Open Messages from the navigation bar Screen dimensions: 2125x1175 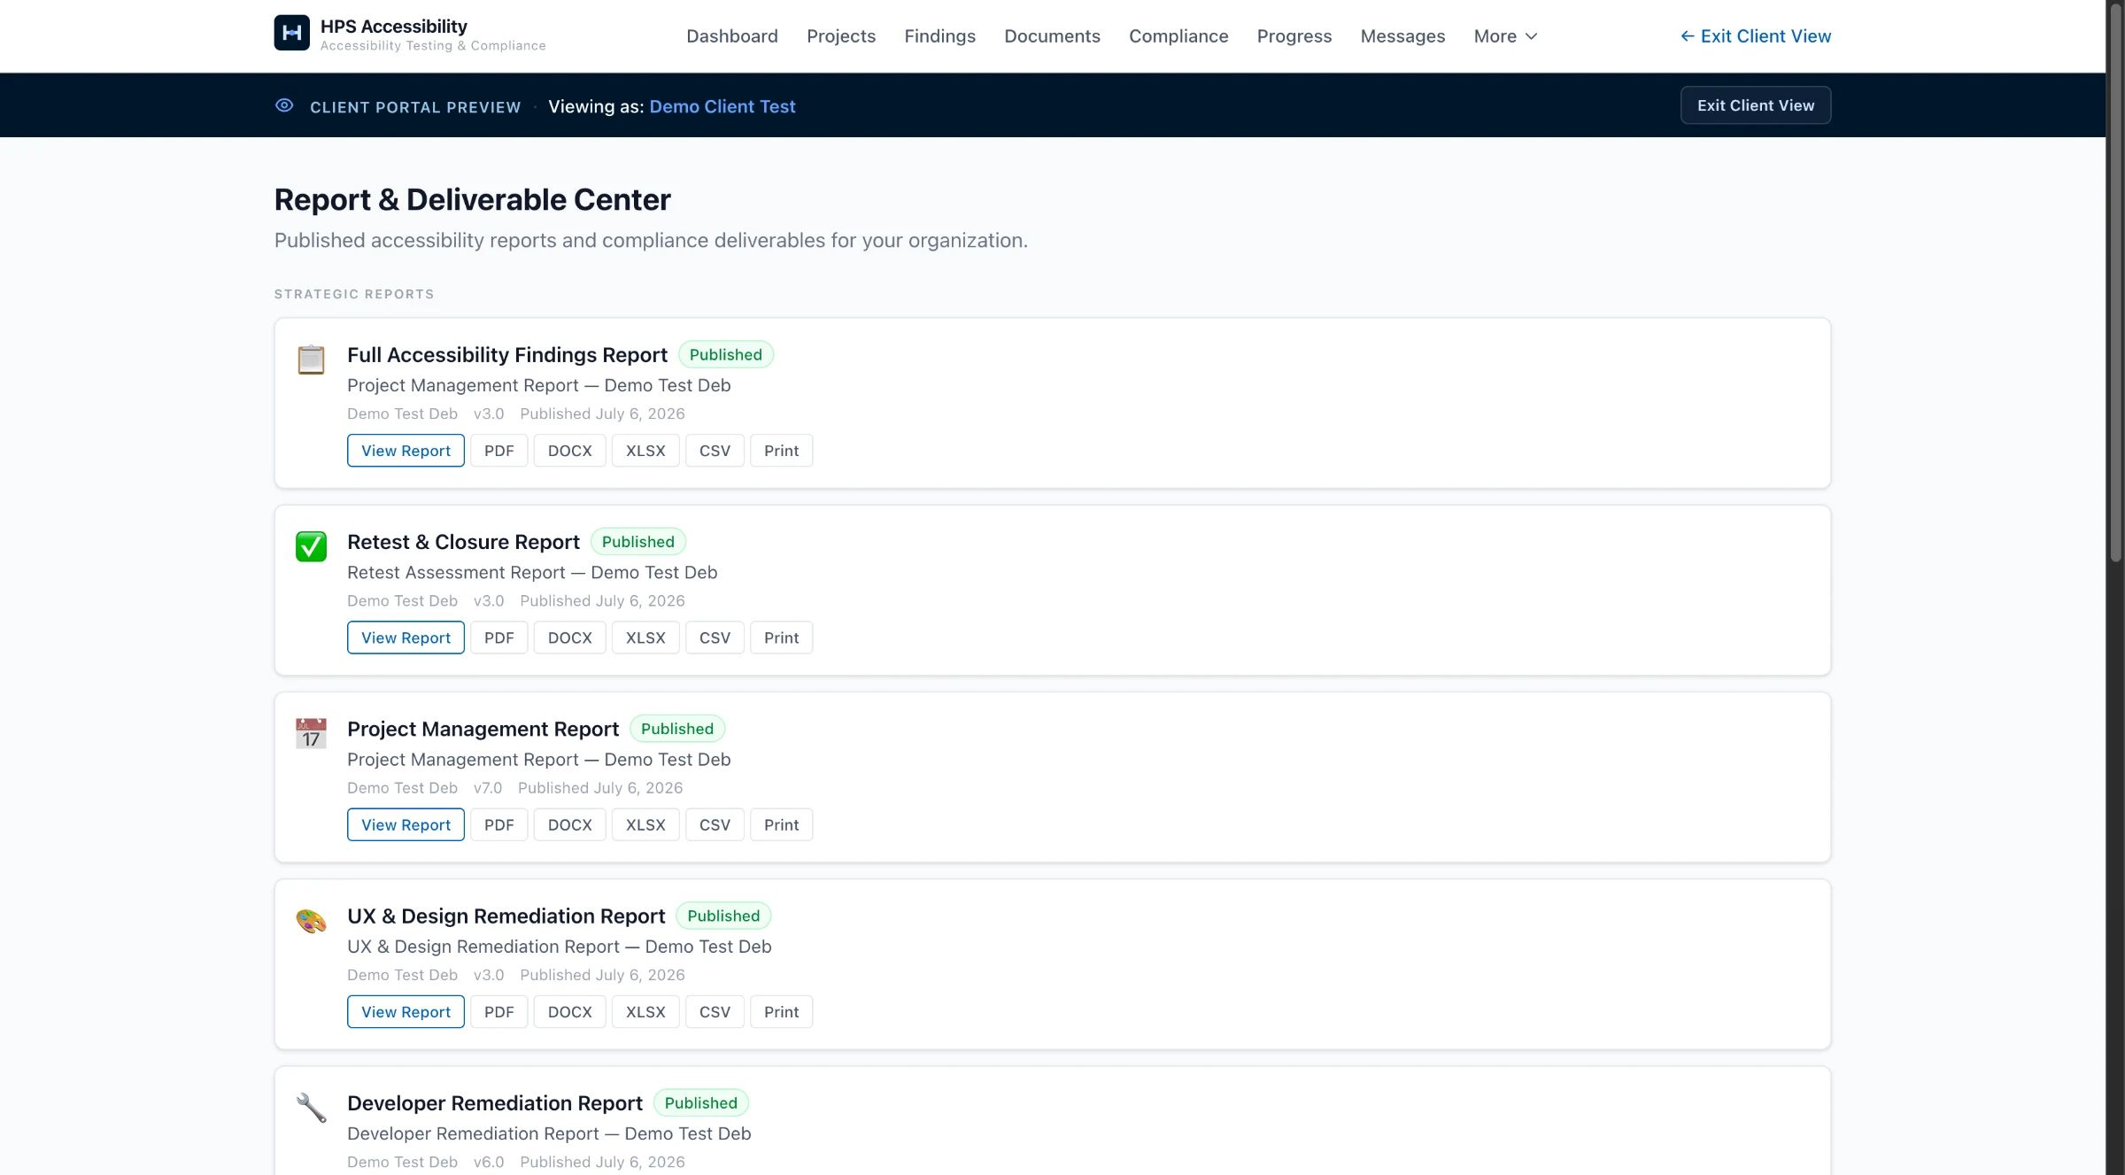tap(1402, 36)
